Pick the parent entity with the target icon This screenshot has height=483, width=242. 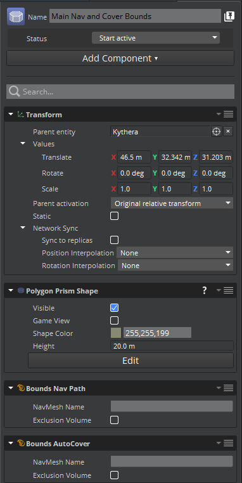(217, 132)
